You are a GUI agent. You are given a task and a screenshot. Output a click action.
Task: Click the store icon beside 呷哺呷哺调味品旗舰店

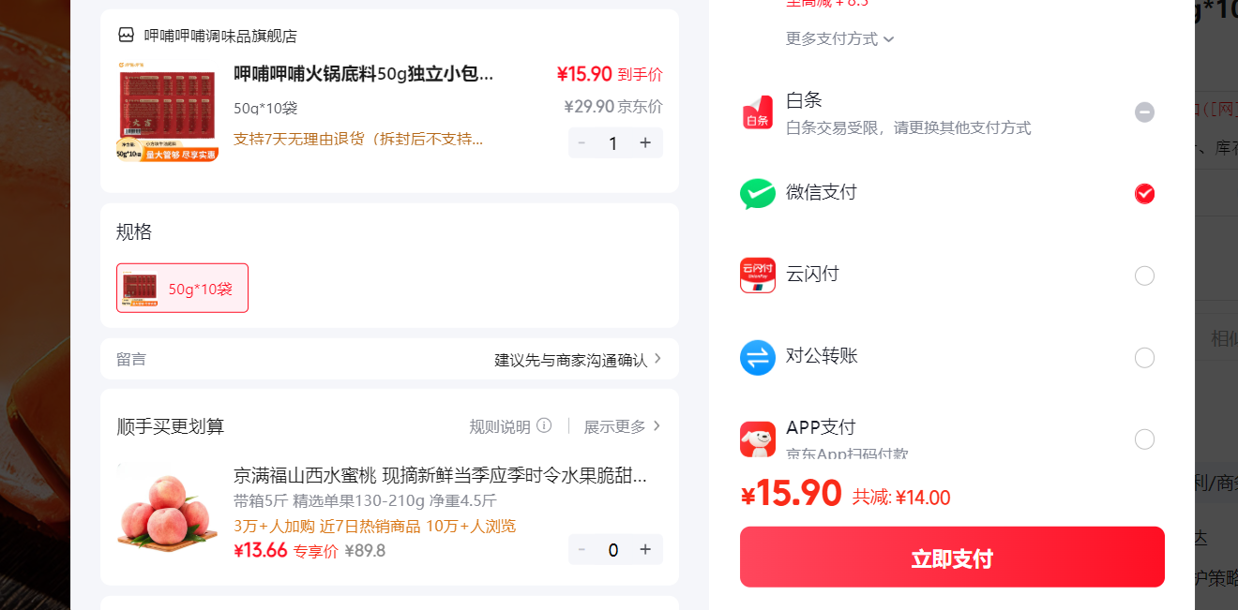pyautogui.click(x=126, y=35)
